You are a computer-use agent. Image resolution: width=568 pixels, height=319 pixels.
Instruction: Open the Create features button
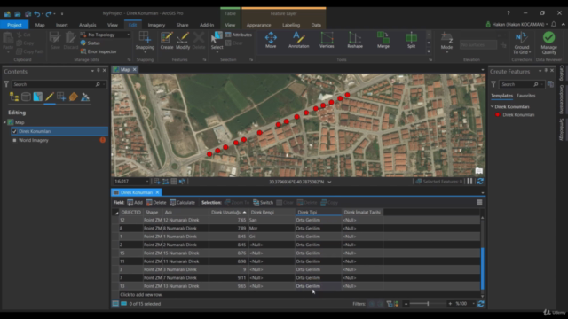point(167,41)
